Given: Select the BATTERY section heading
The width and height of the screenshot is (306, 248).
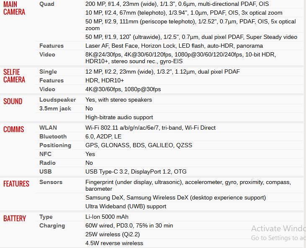Looking at the screenshot, I should pos(15,219).
